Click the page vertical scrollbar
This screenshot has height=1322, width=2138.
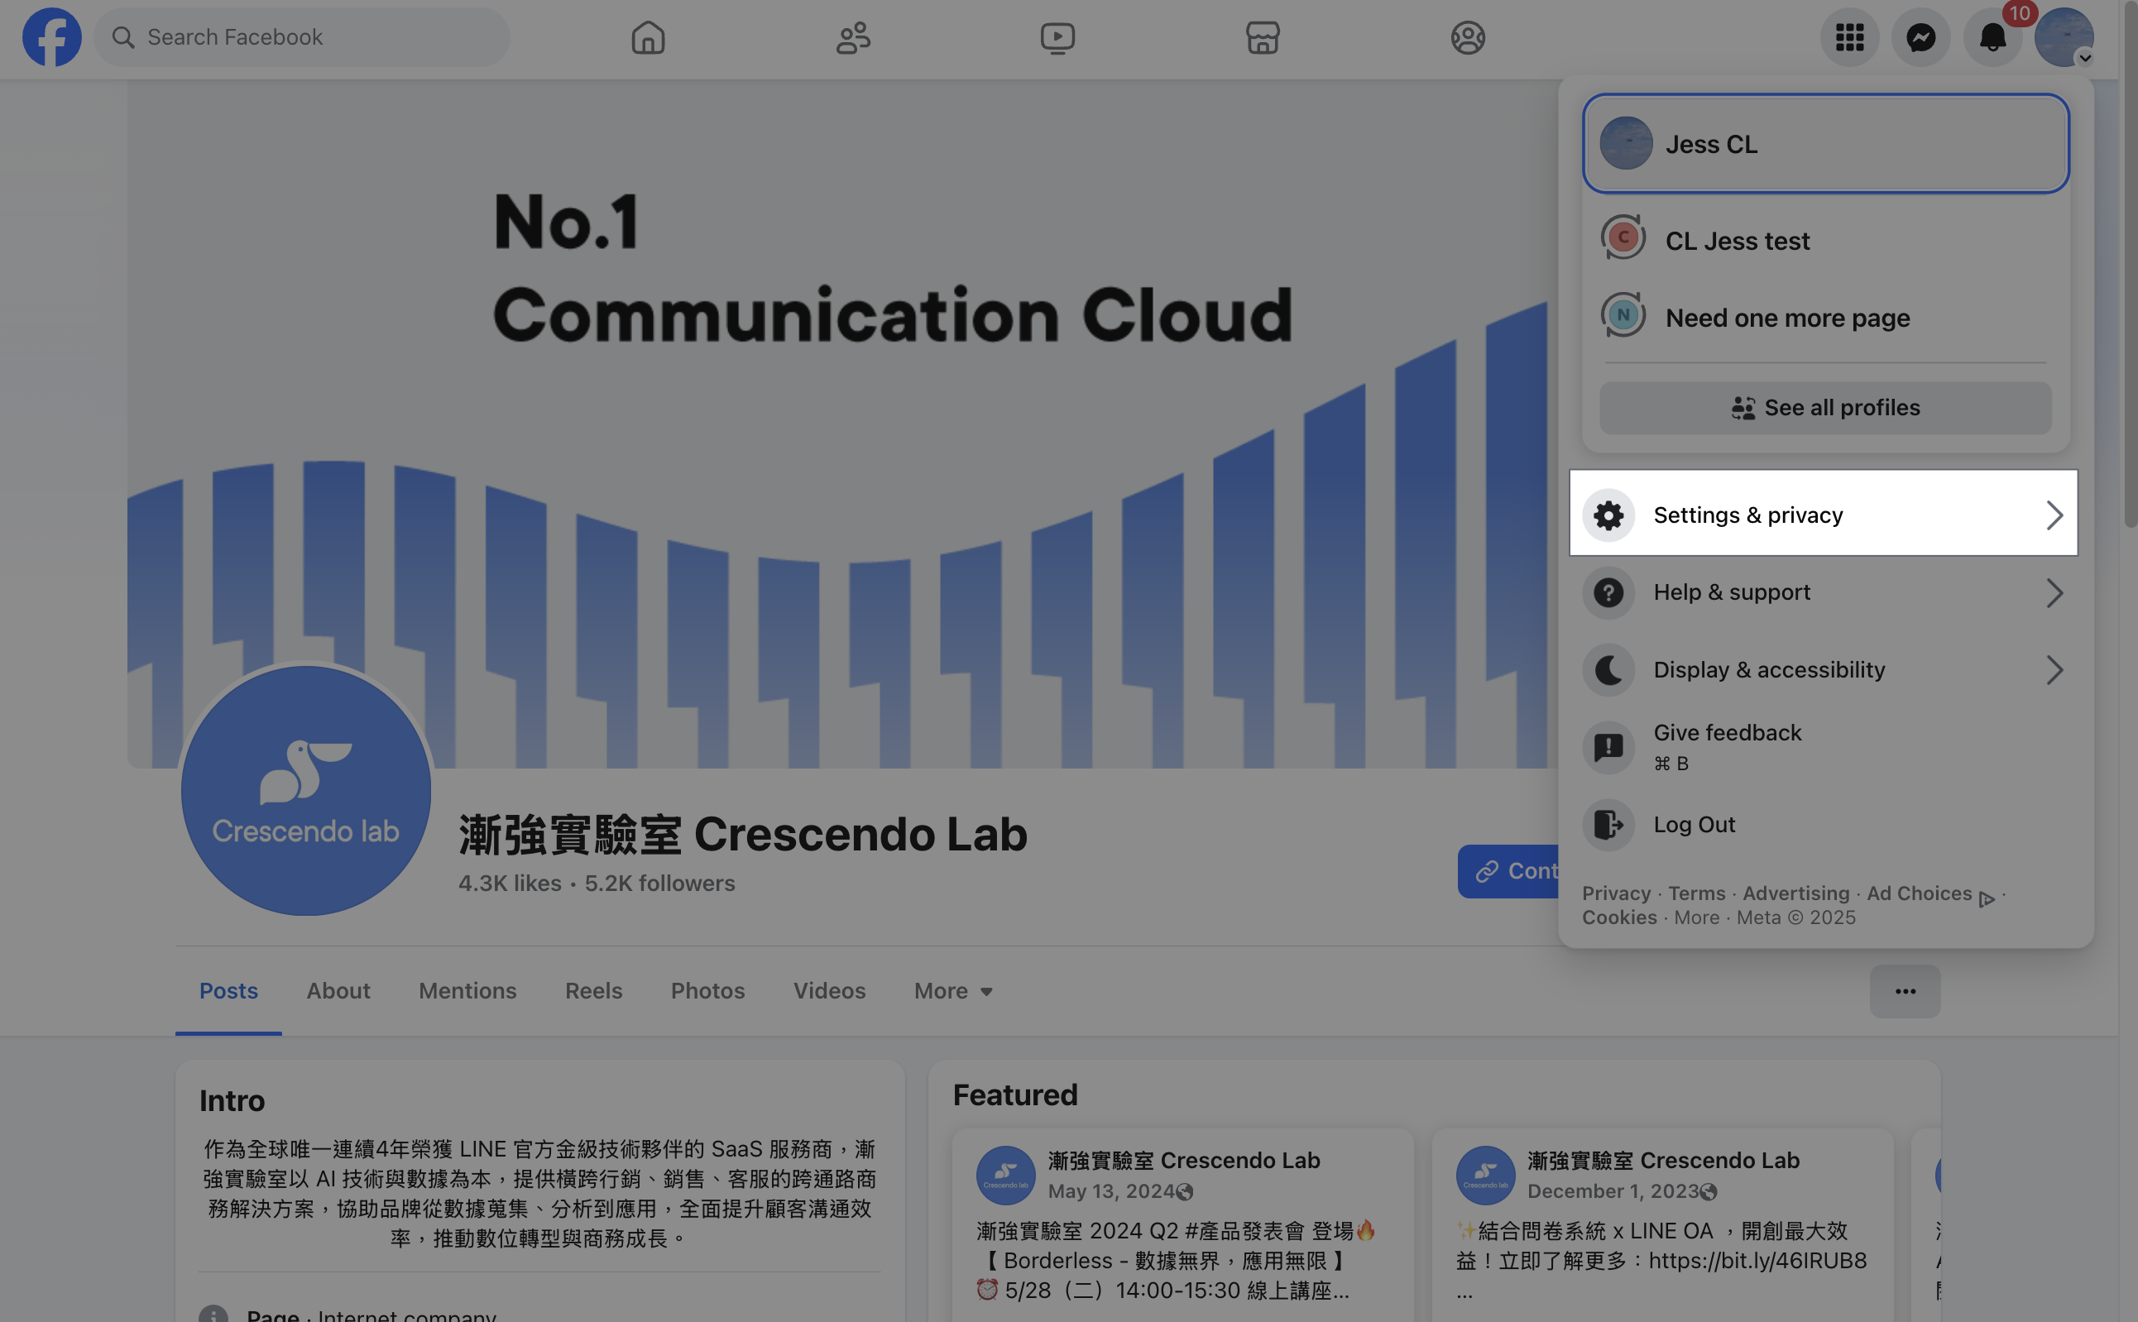click(x=2130, y=263)
